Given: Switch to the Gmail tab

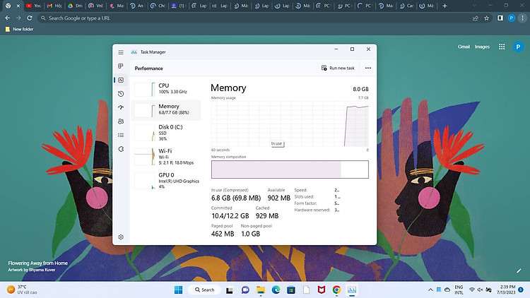Looking at the screenshot, I should coord(54,6).
